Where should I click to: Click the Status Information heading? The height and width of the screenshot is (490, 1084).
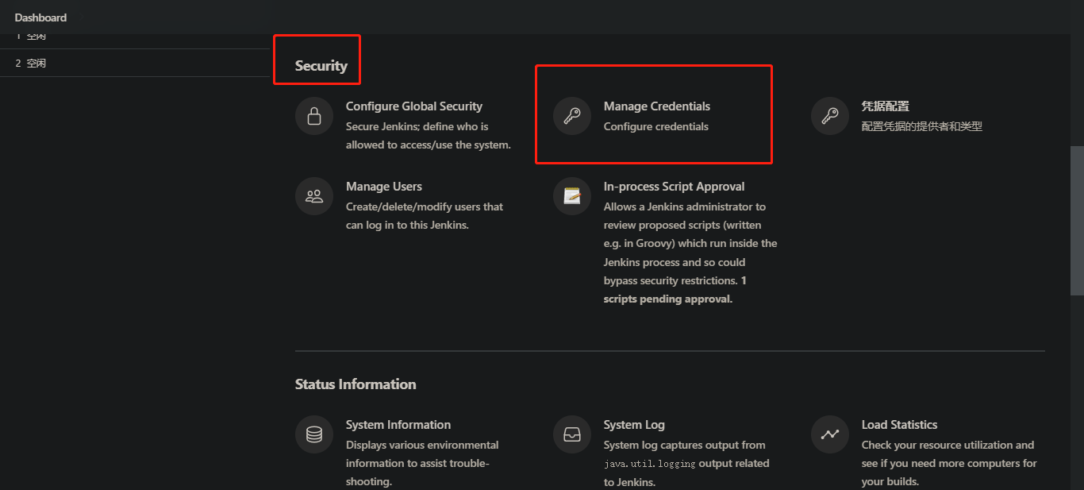(x=356, y=384)
